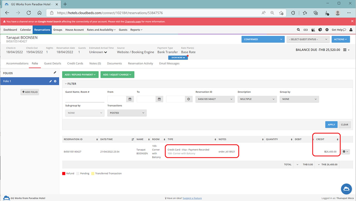Follow the Channels page link in alert
Screen dimensions: 356x201
[x=133, y=22]
